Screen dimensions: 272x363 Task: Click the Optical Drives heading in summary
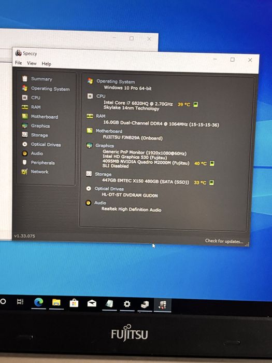click(109, 189)
